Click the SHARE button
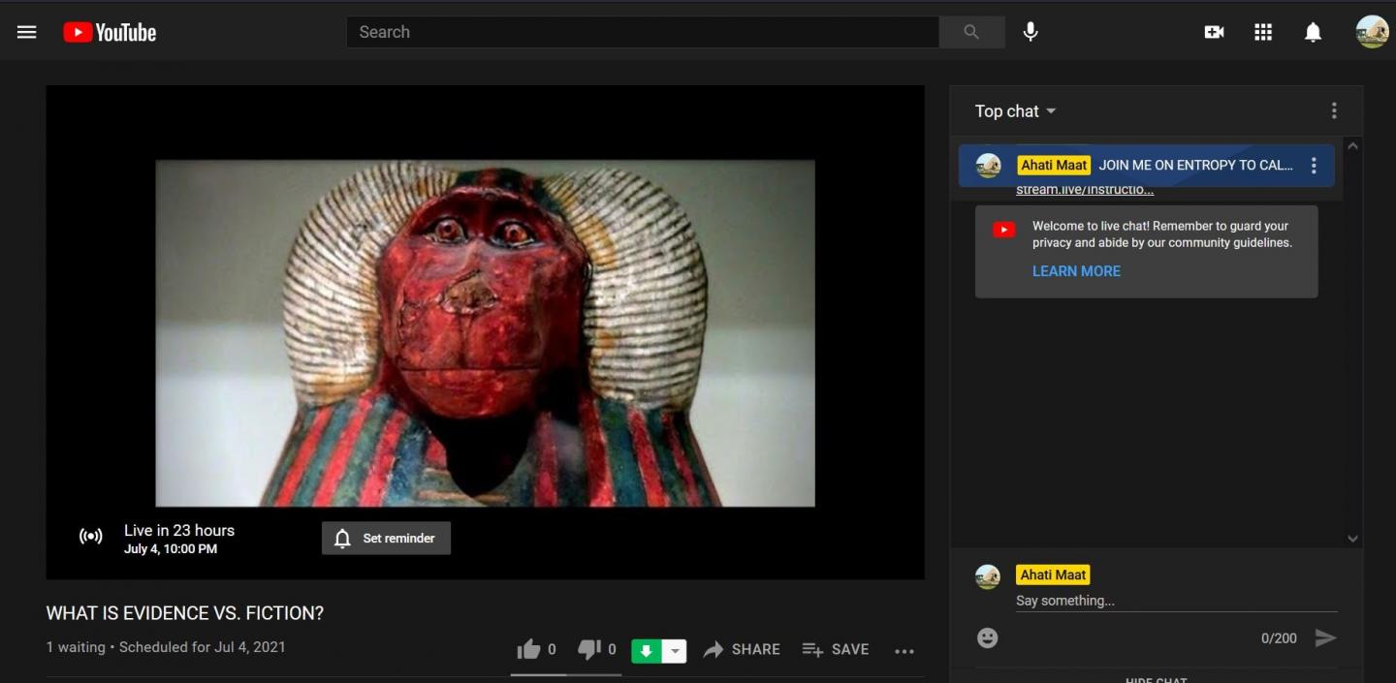The height and width of the screenshot is (683, 1396). tap(742, 649)
